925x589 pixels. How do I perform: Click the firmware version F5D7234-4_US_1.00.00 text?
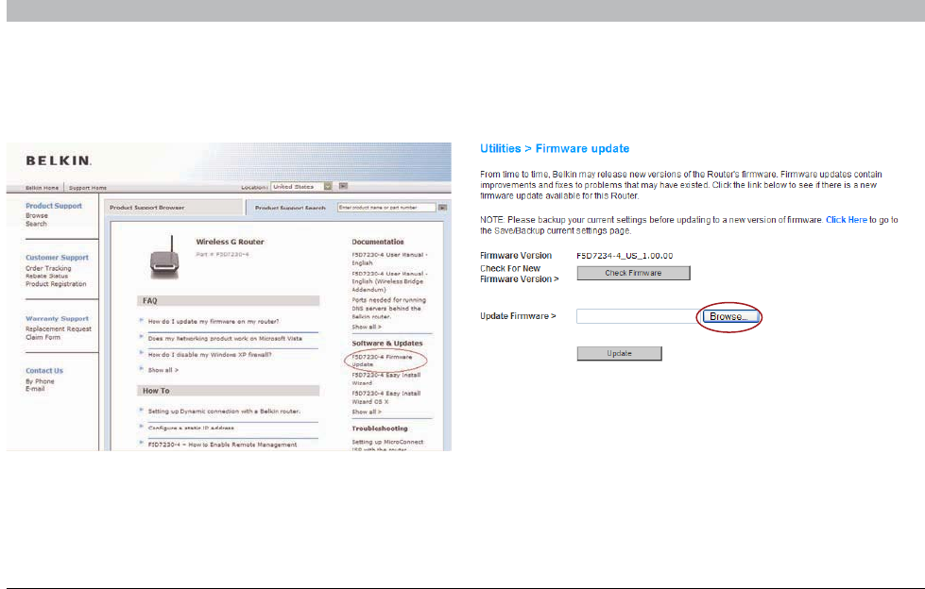[625, 255]
